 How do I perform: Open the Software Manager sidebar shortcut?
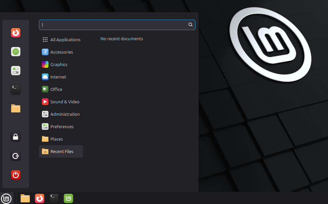point(16,52)
